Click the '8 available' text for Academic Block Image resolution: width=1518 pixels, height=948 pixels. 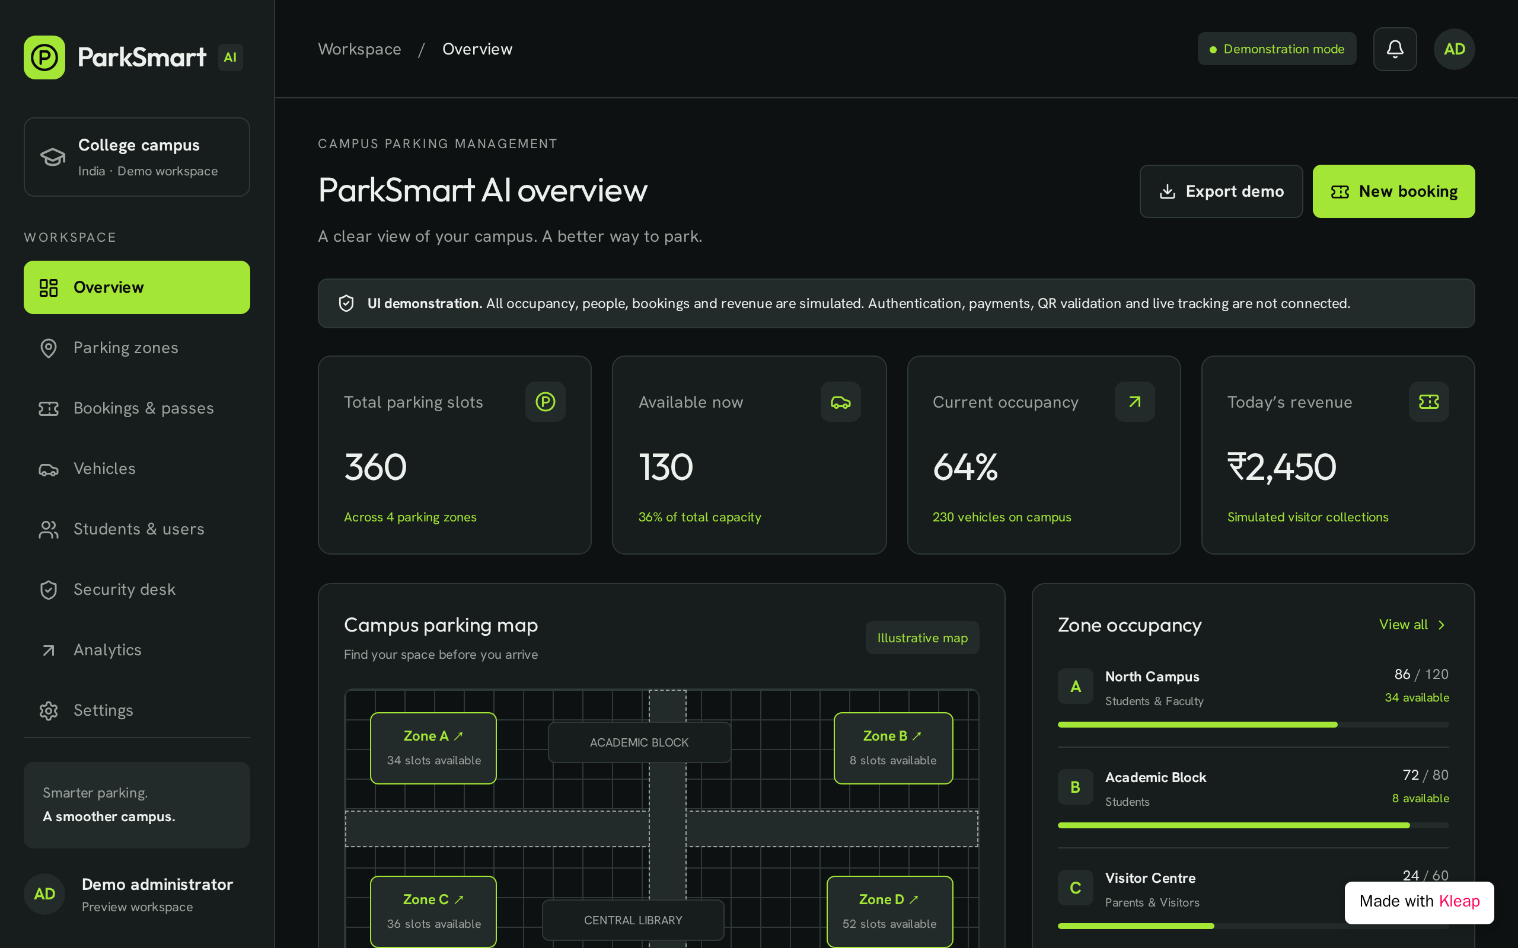click(x=1420, y=798)
